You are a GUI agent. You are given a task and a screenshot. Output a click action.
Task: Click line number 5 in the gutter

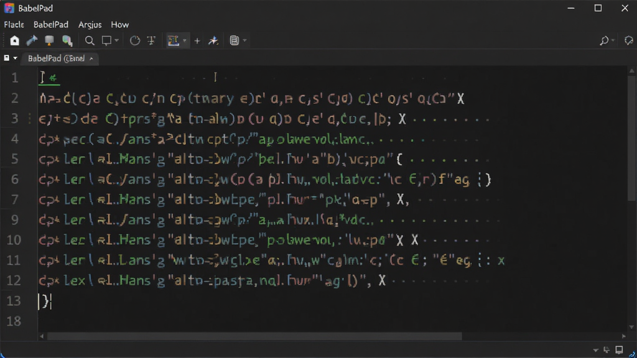pyautogui.click(x=15, y=158)
